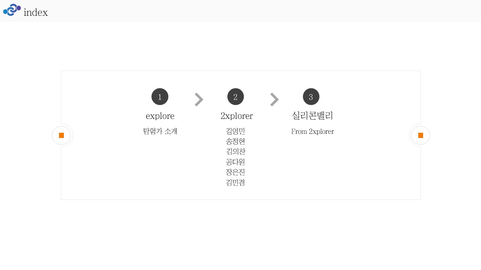Select the name 김민겸
This screenshot has width=481, height=270.
[x=236, y=183]
